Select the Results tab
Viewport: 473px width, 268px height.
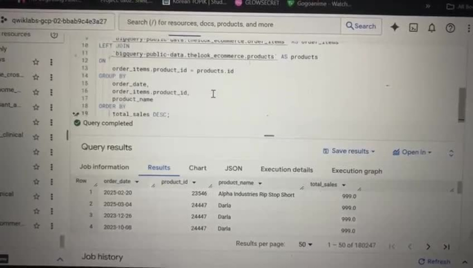159,168
